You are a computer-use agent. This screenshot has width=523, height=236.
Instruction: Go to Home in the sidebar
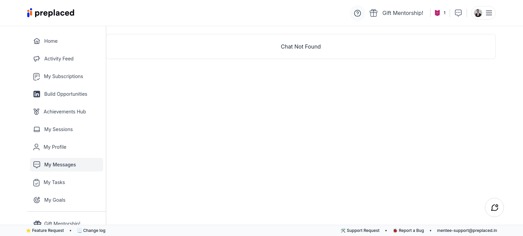51,41
